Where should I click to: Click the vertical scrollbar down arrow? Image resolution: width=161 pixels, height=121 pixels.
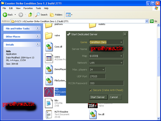coord(158,118)
